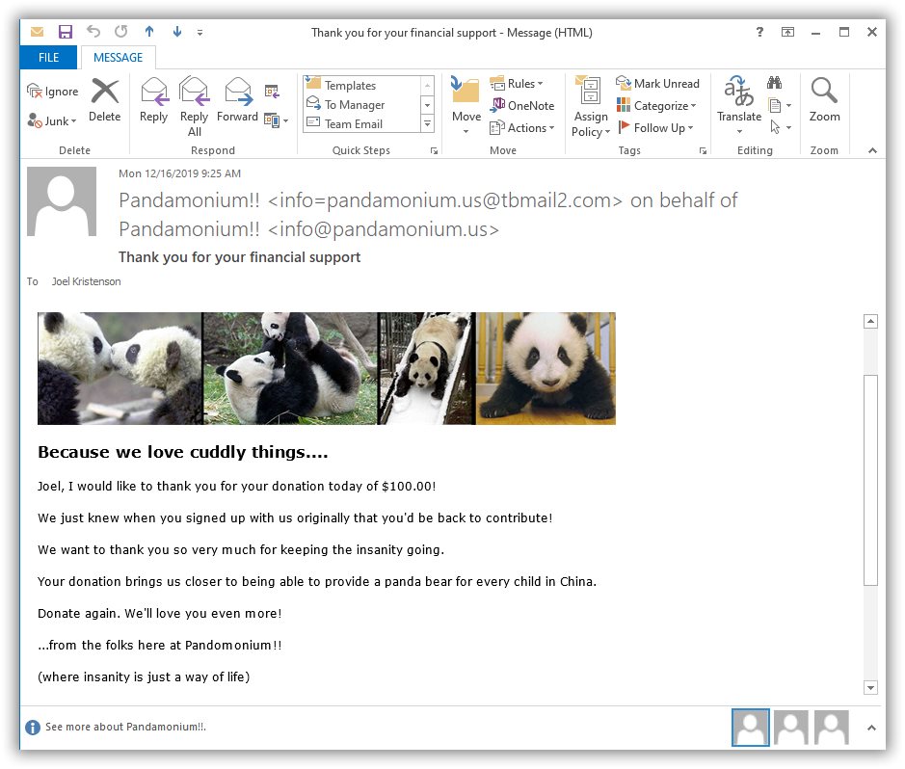Select the MESSAGE ribbon tab
Image resolution: width=905 pixels, height=769 pixels.
tap(118, 58)
